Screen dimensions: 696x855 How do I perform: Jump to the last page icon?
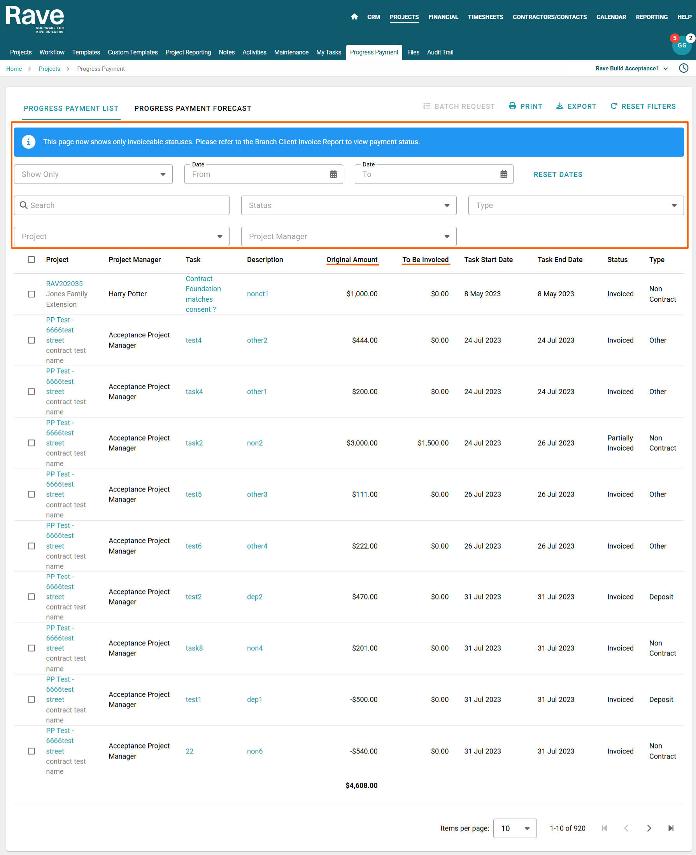670,828
